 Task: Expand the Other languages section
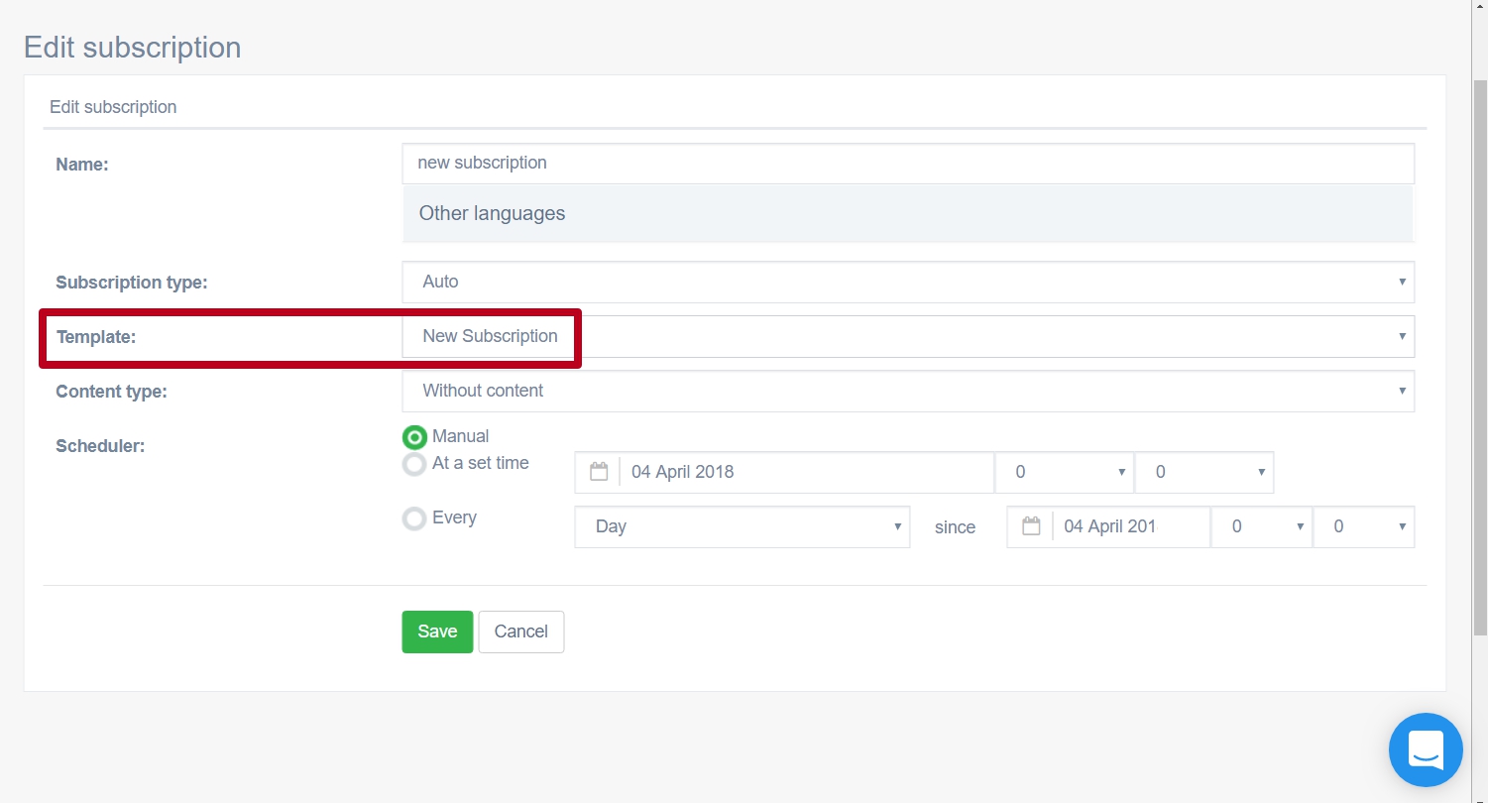tap(908, 213)
